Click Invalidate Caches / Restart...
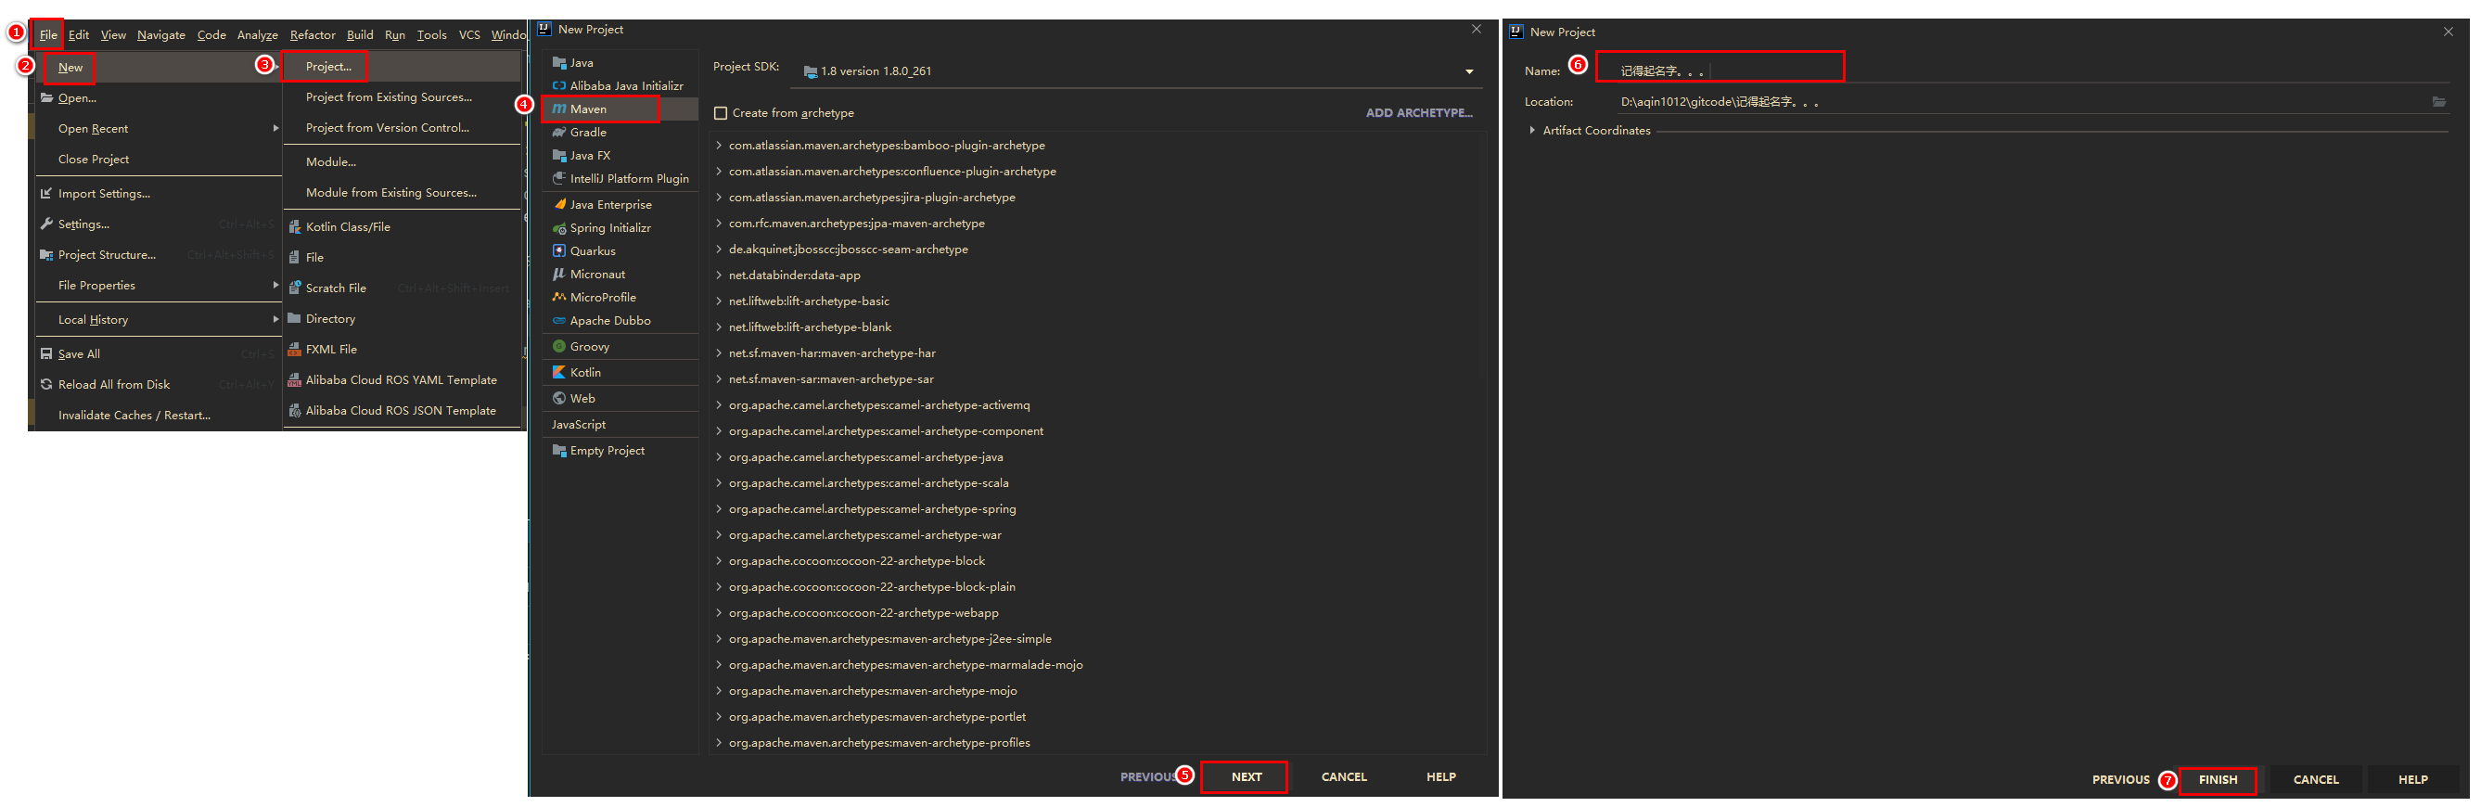Image resolution: width=2481 pixels, height=807 pixels. click(x=158, y=416)
